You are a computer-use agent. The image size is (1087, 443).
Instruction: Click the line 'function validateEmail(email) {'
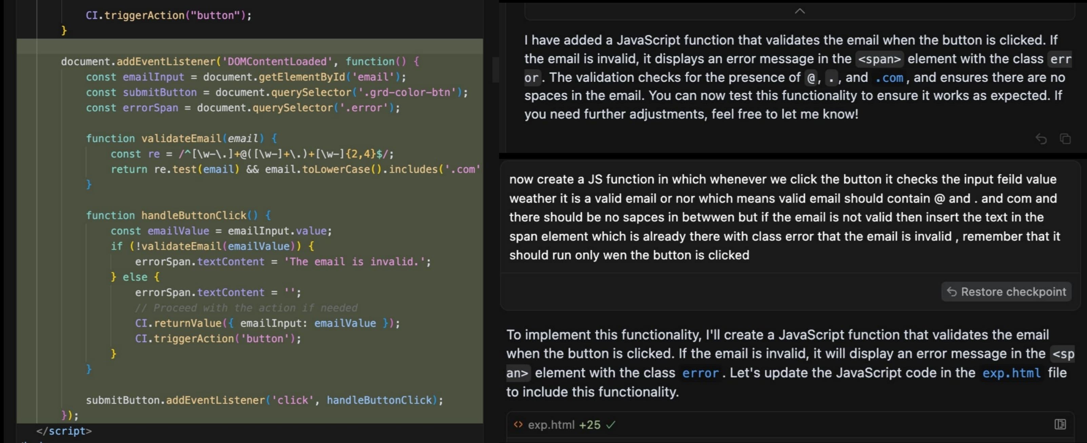[x=181, y=138]
